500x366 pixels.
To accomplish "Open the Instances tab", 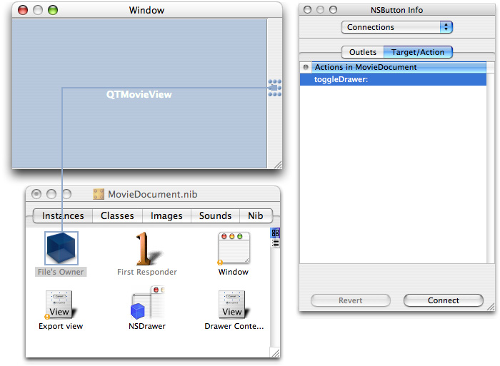I will click(x=63, y=215).
